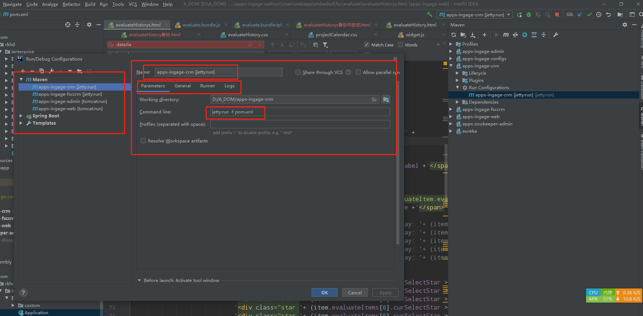Click the Profiles input field

pos(300,124)
